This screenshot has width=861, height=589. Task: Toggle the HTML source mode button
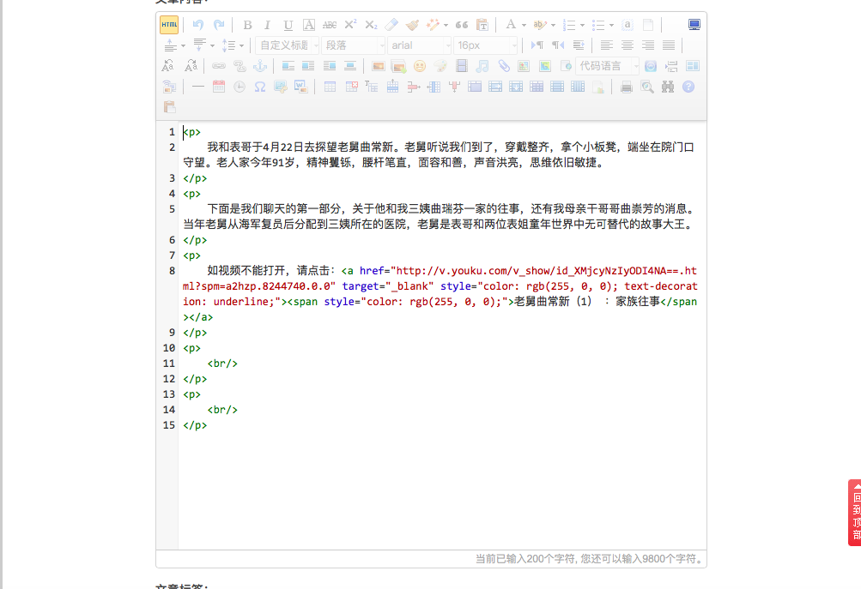[169, 25]
